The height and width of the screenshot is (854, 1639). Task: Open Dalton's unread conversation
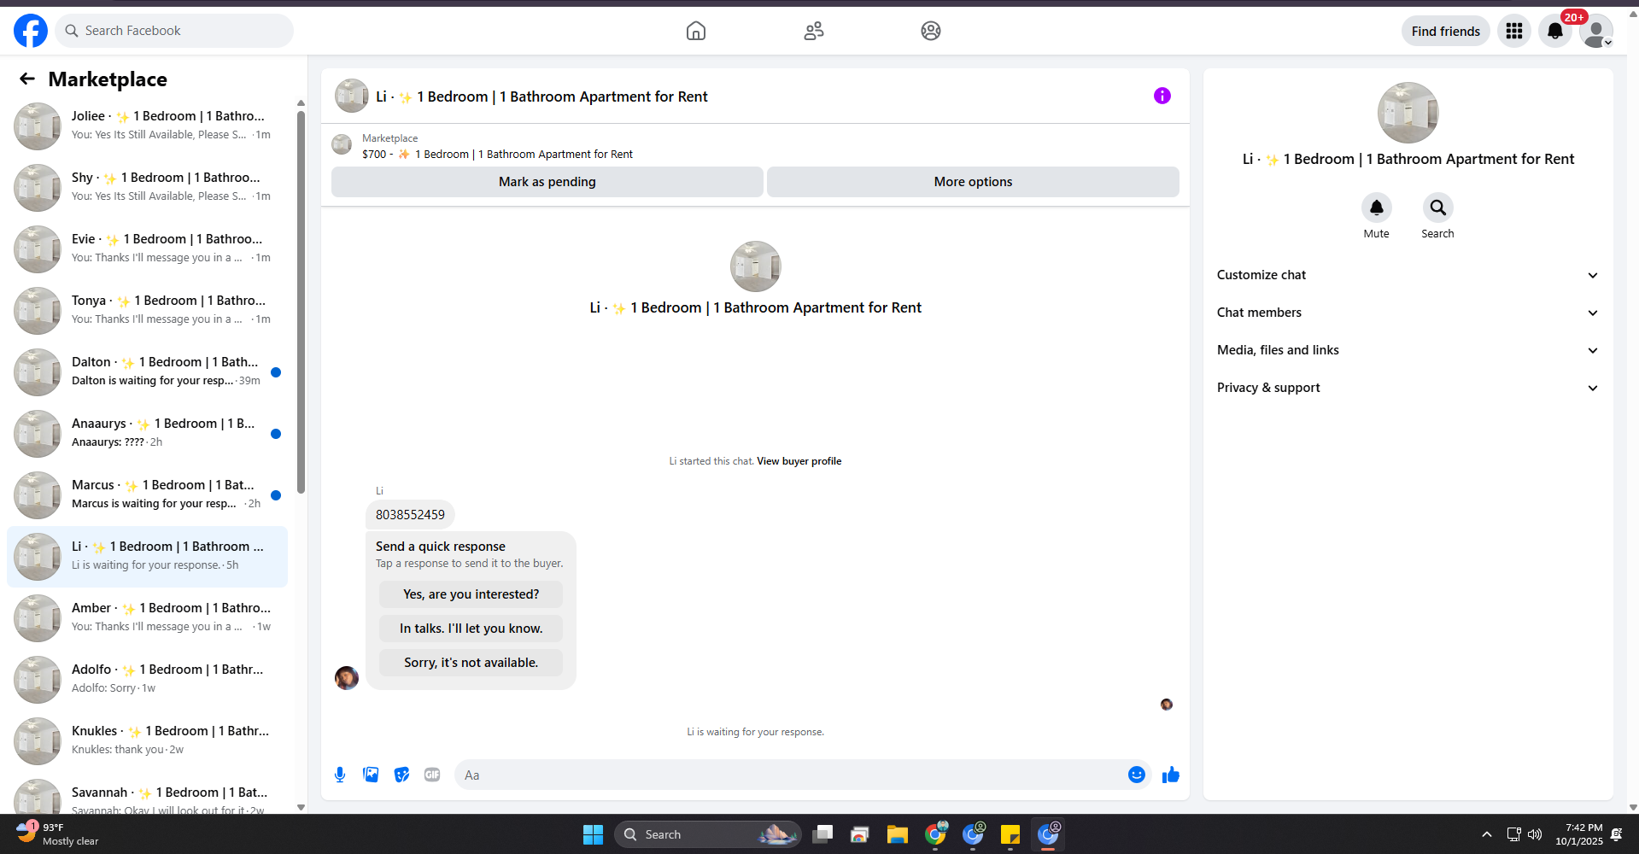coord(147,372)
